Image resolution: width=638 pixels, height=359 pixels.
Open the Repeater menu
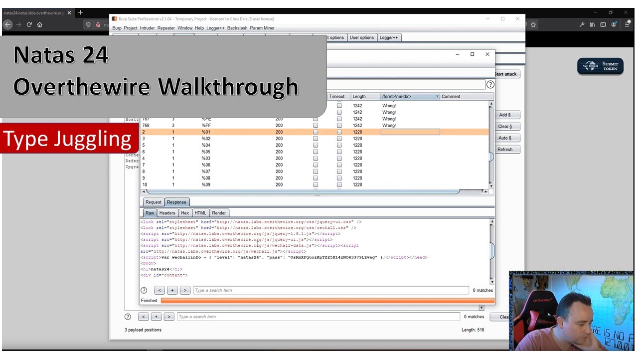(x=166, y=28)
